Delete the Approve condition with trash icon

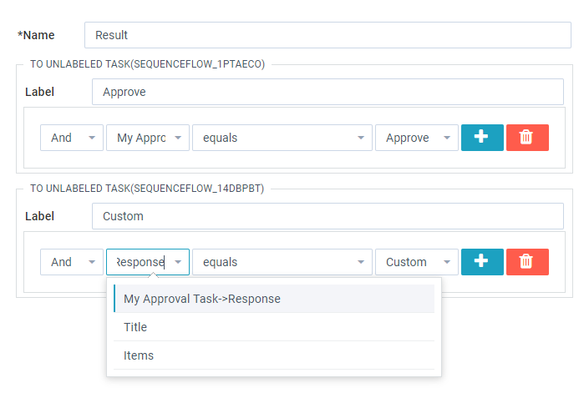[x=527, y=138]
